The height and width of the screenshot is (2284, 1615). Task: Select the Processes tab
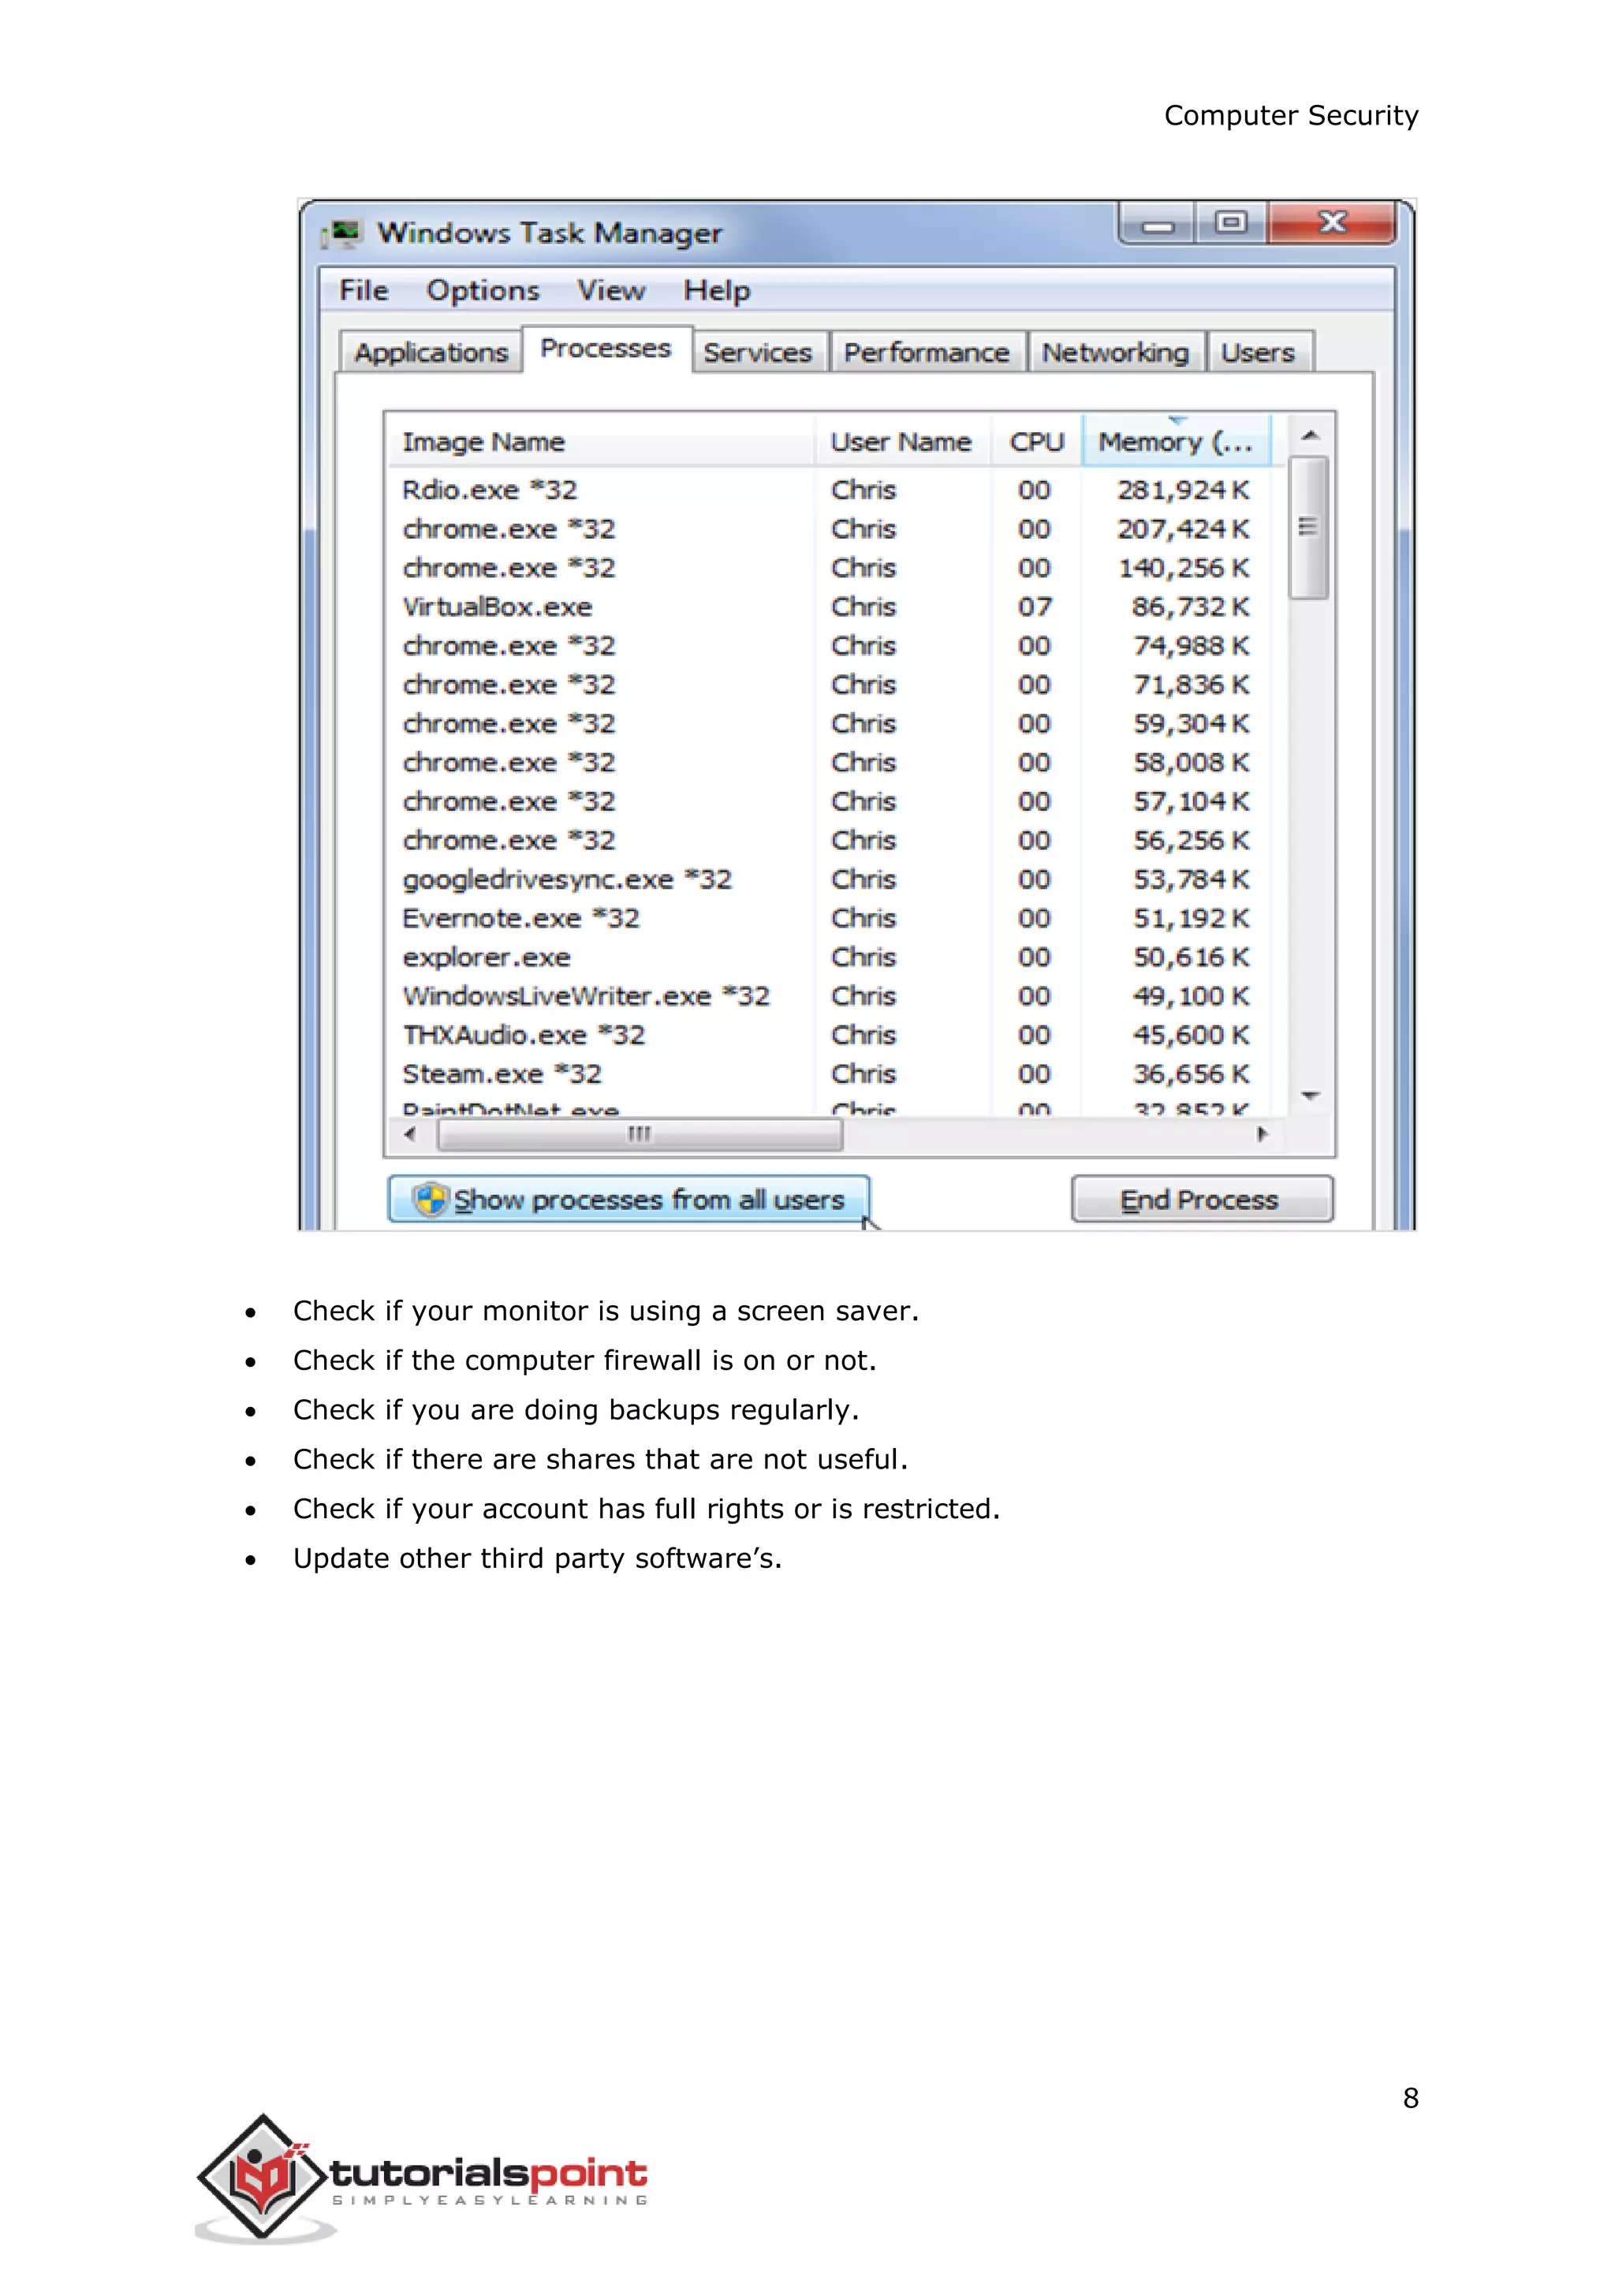pyautogui.click(x=606, y=348)
